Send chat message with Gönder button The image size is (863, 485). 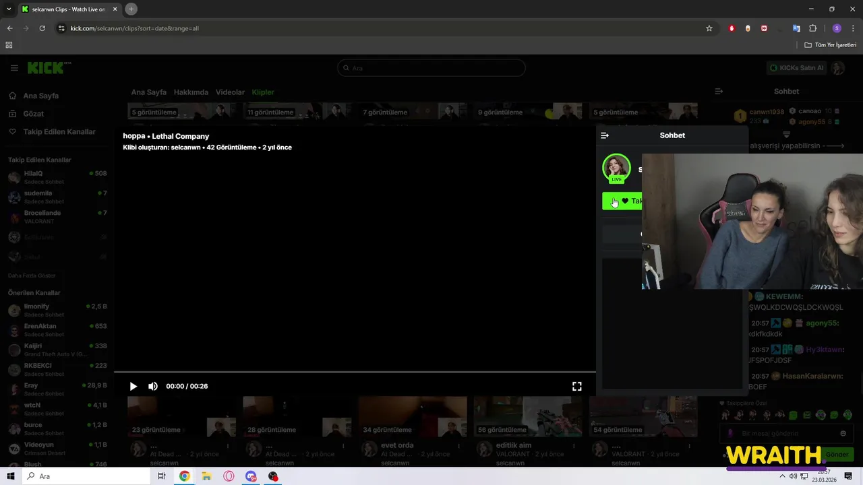click(x=837, y=455)
